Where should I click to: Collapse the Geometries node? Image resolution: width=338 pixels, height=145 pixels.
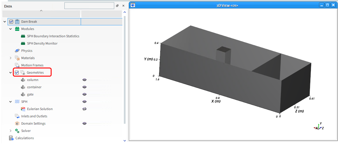click(x=10, y=72)
